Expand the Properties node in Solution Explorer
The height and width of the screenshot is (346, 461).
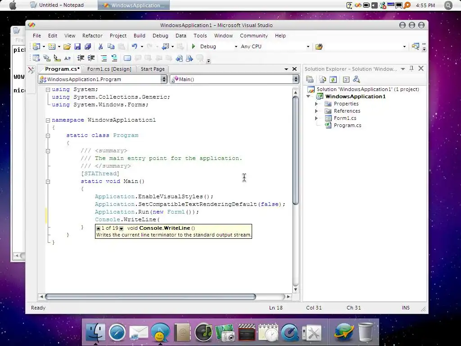coord(316,104)
